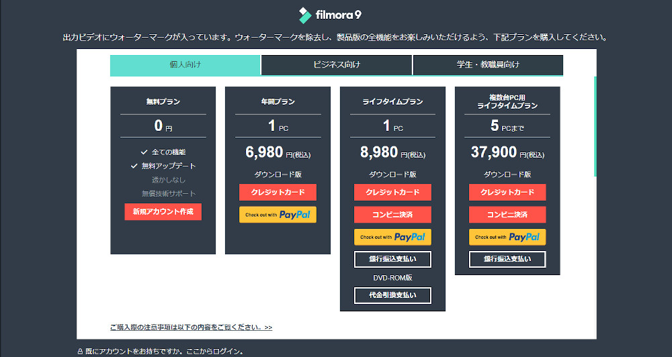Click 新規アカウント作成 button in free plan

tap(163, 211)
